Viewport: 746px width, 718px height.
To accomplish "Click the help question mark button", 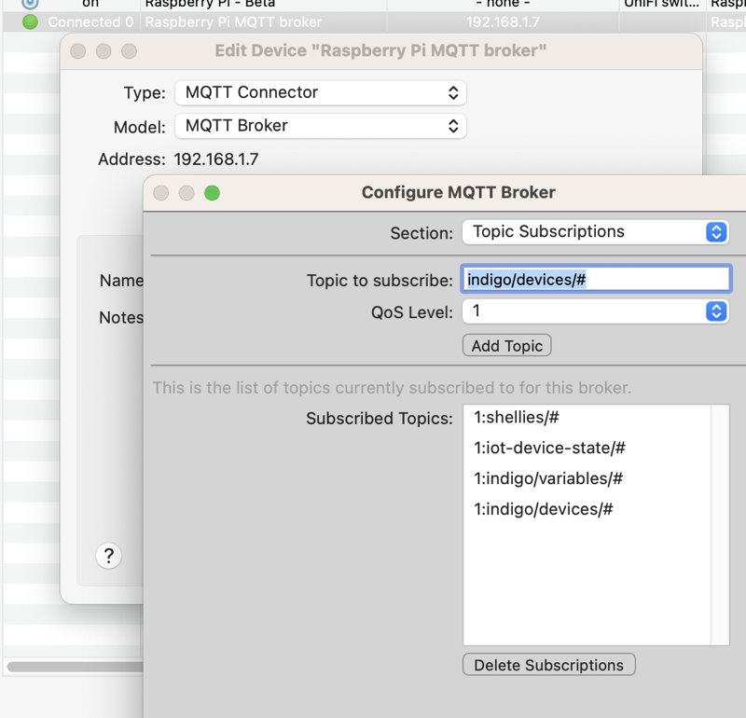I will (108, 555).
